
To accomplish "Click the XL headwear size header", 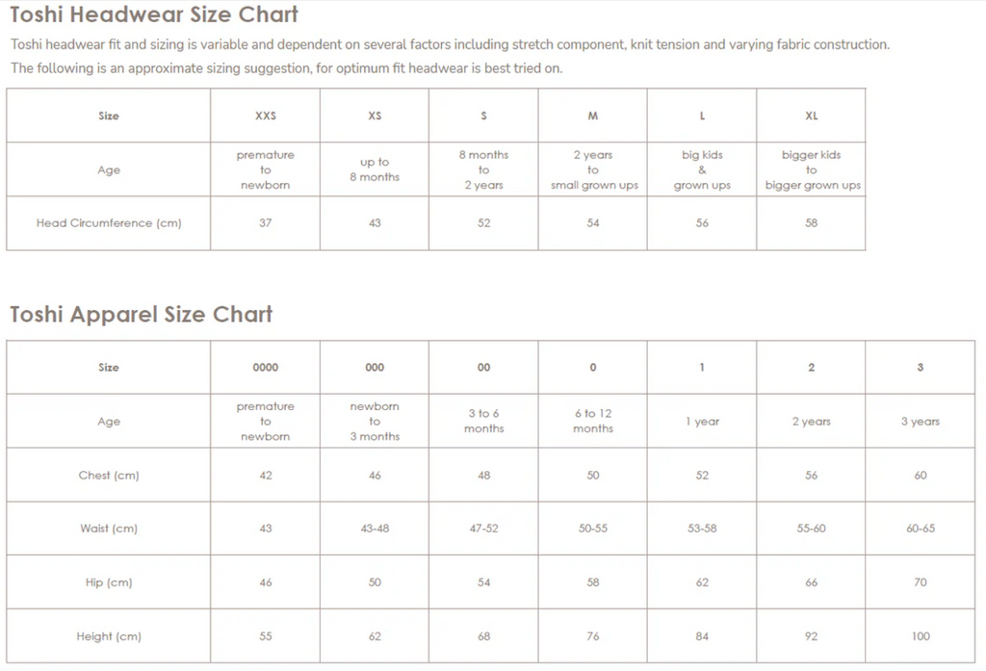I will tap(811, 116).
